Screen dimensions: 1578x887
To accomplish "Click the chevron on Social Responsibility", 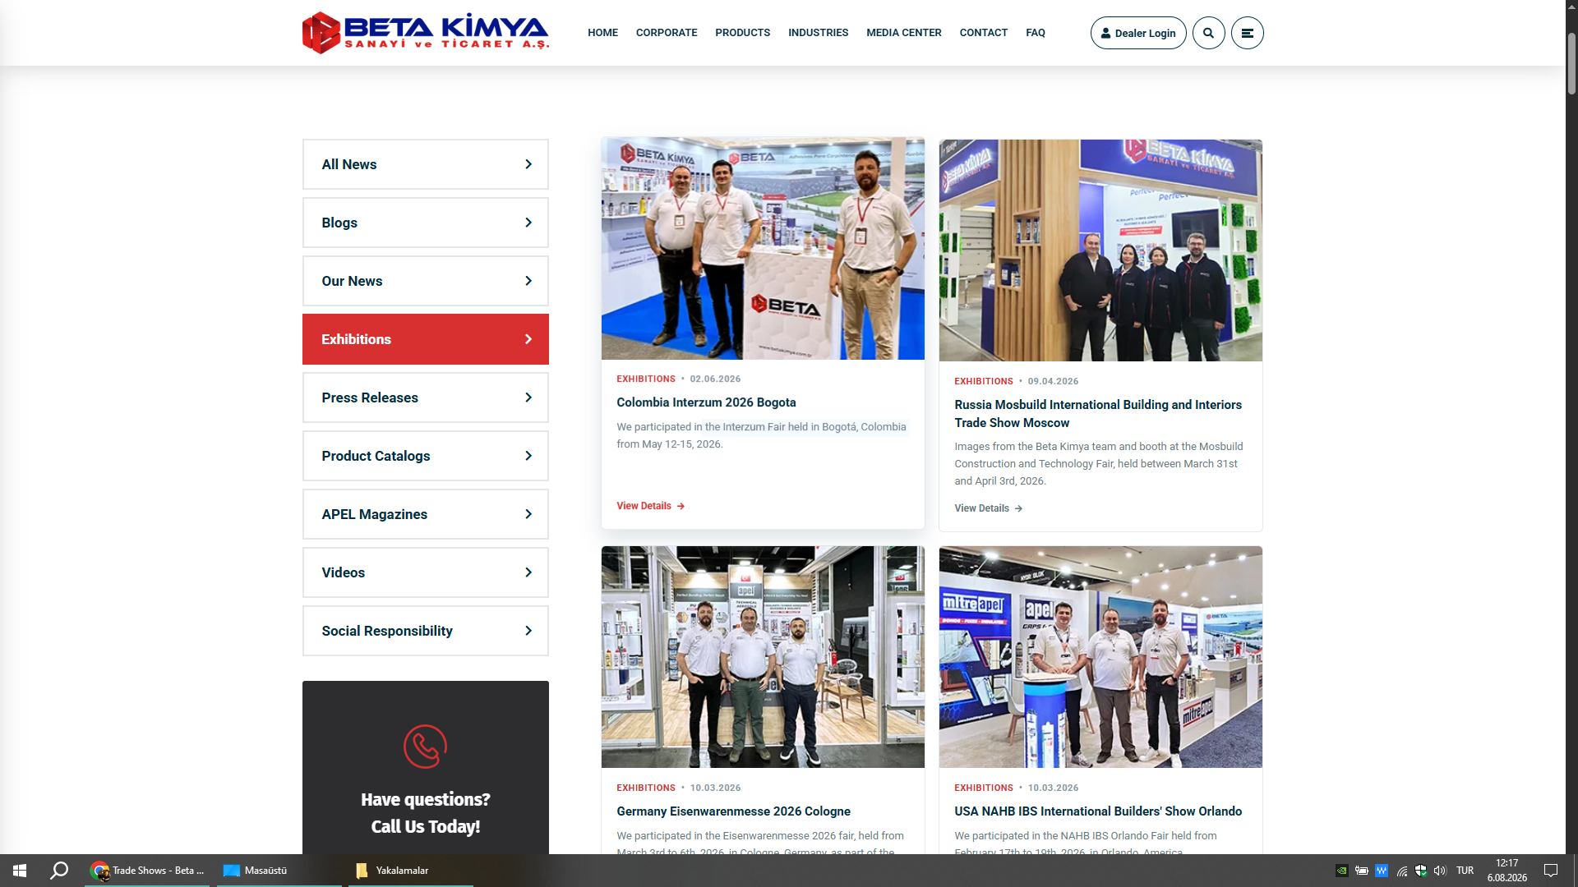I will tap(528, 631).
